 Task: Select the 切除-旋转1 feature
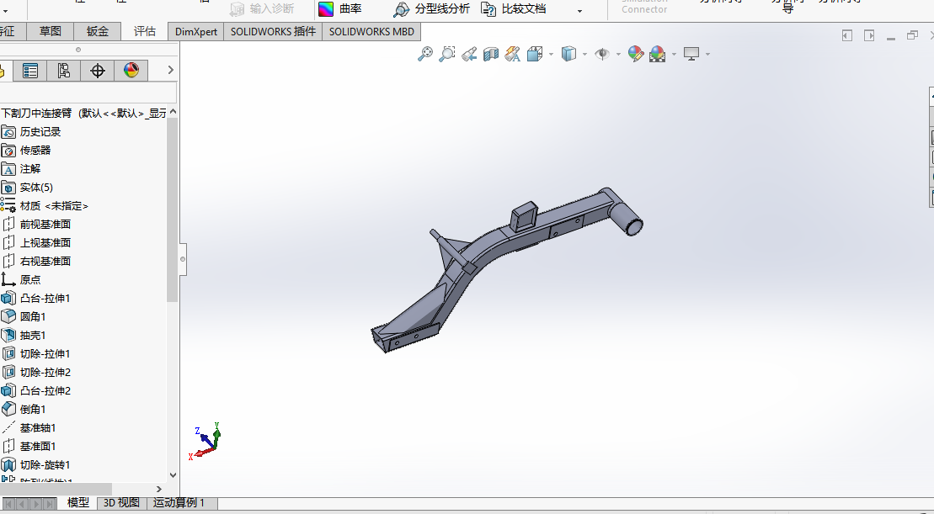pyautogui.click(x=45, y=464)
